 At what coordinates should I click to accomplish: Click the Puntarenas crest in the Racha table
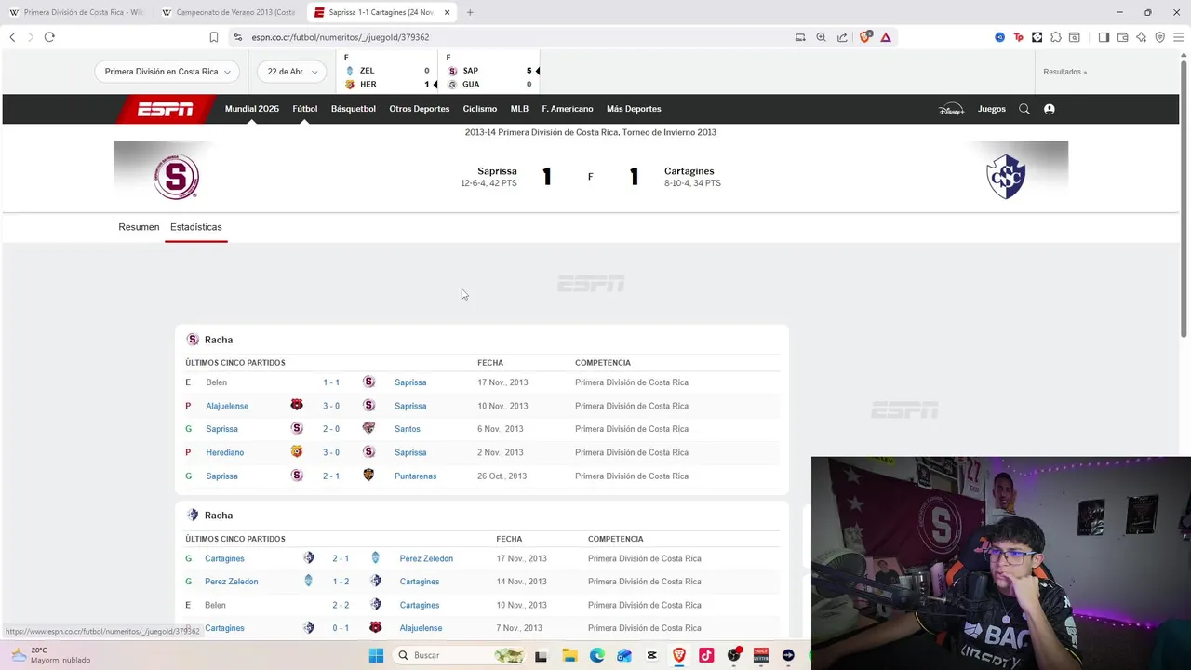point(368,476)
